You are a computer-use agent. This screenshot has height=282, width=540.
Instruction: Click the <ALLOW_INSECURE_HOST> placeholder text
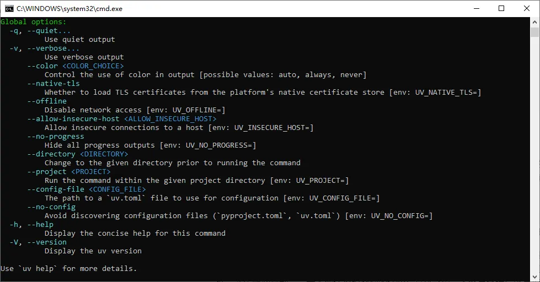[x=170, y=119]
